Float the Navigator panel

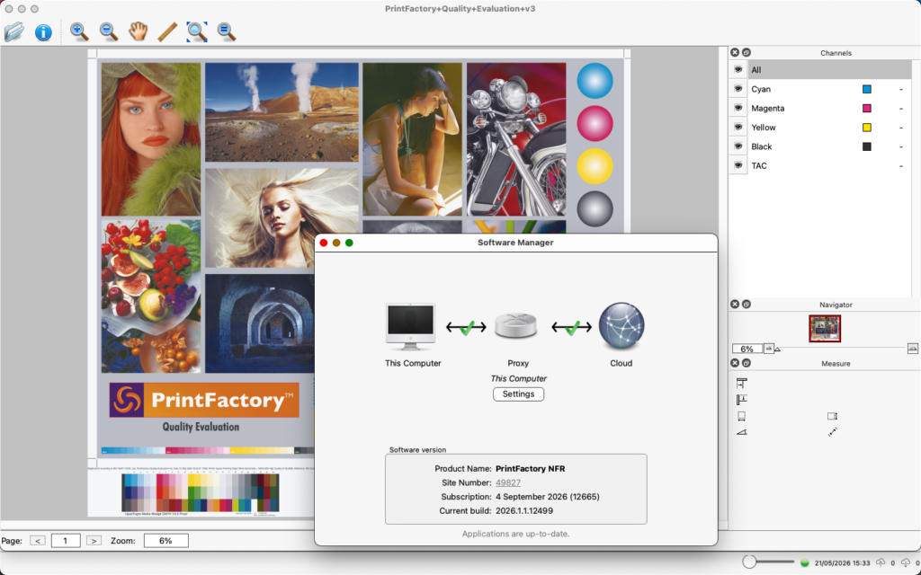pos(746,305)
